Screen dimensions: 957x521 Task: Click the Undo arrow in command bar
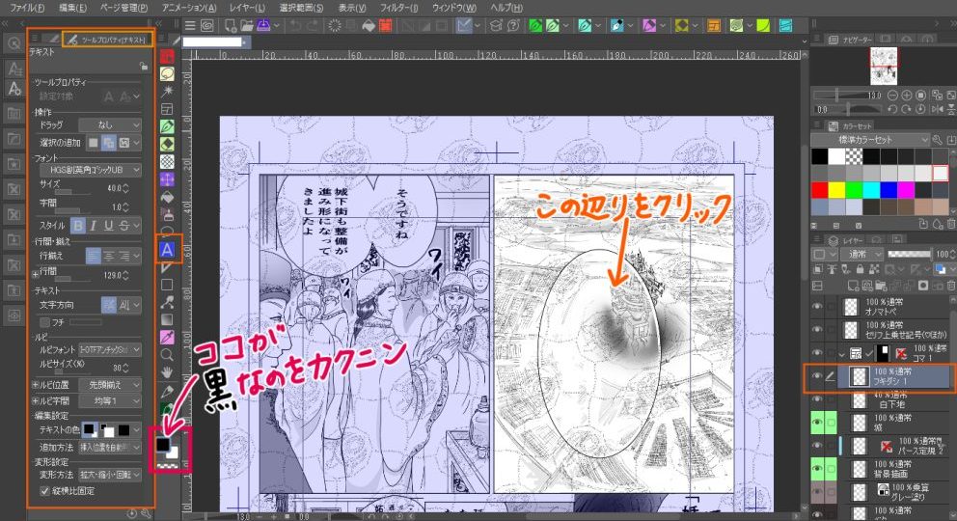[x=296, y=26]
